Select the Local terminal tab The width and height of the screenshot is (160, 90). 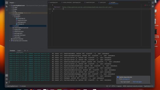point(19,50)
